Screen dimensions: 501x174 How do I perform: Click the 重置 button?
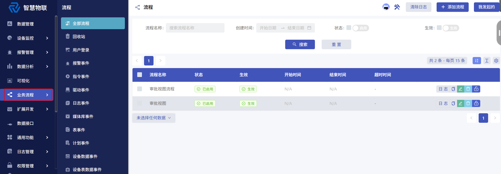pyautogui.click(x=336, y=44)
